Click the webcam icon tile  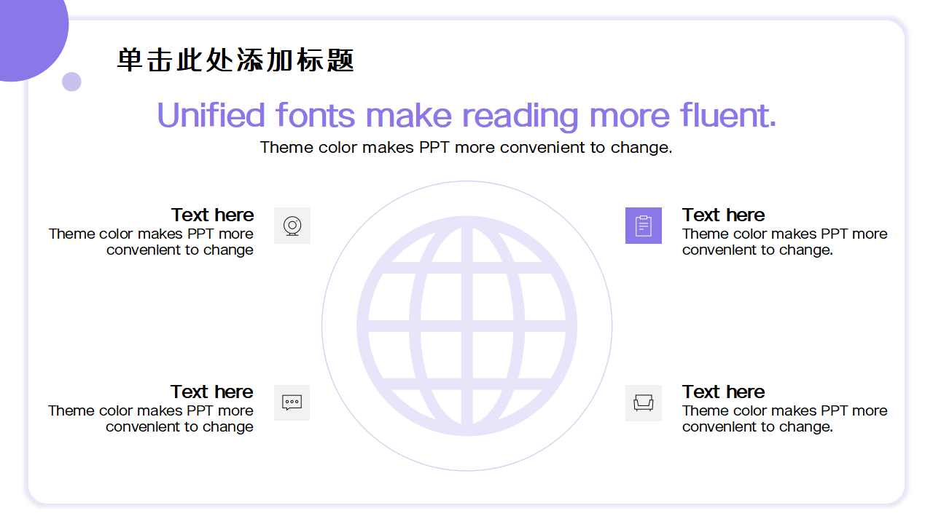coord(292,226)
